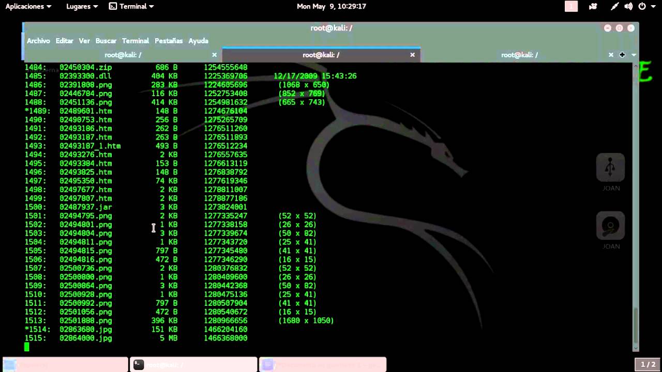The image size is (662, 372).
Task: Click file name 02446784.png
Action: 85,94
